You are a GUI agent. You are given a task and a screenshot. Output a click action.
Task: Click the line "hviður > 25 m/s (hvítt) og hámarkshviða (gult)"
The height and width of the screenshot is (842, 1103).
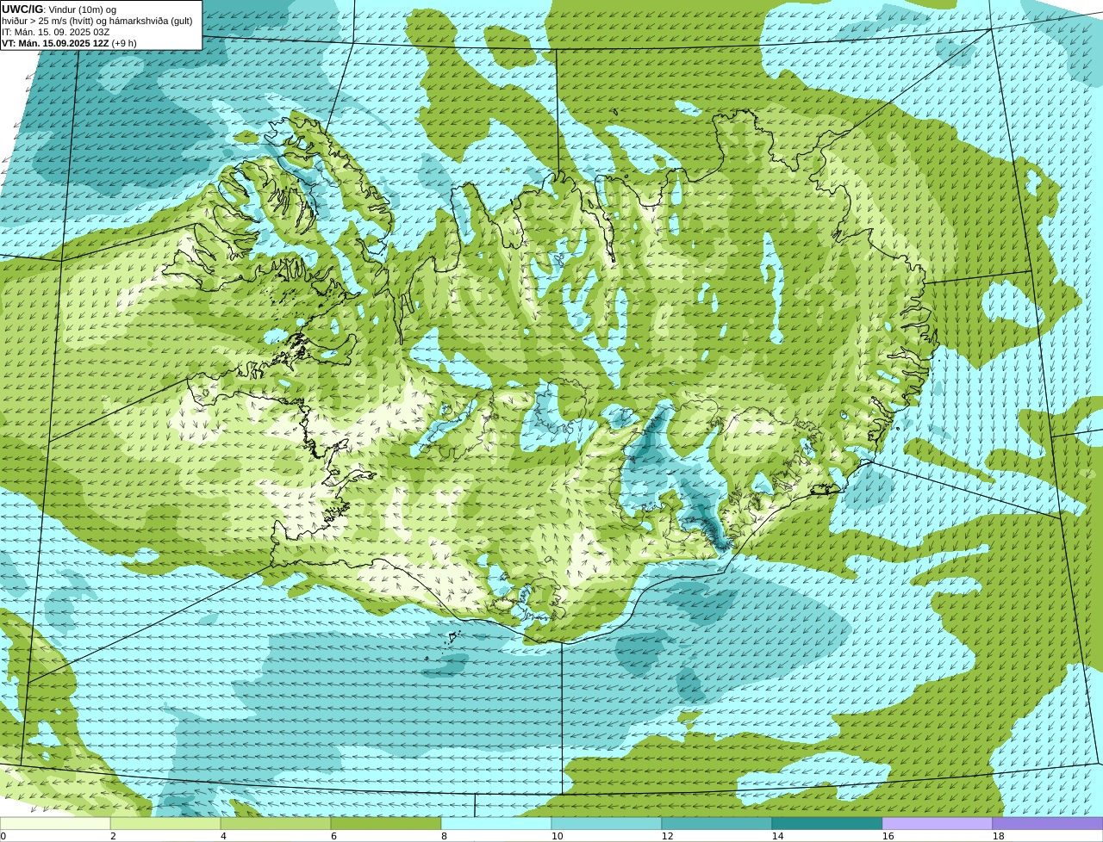click(x=97, y=21)
